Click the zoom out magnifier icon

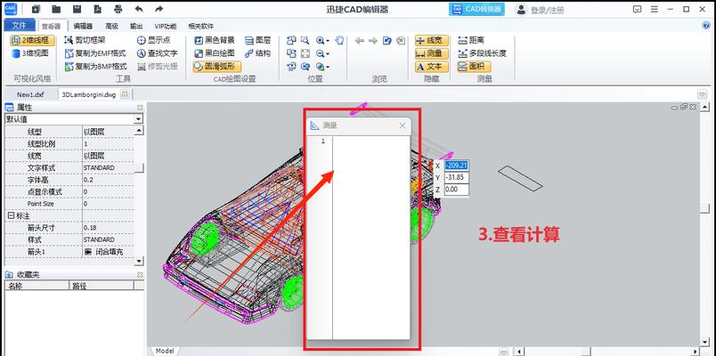tap(320, 53)
